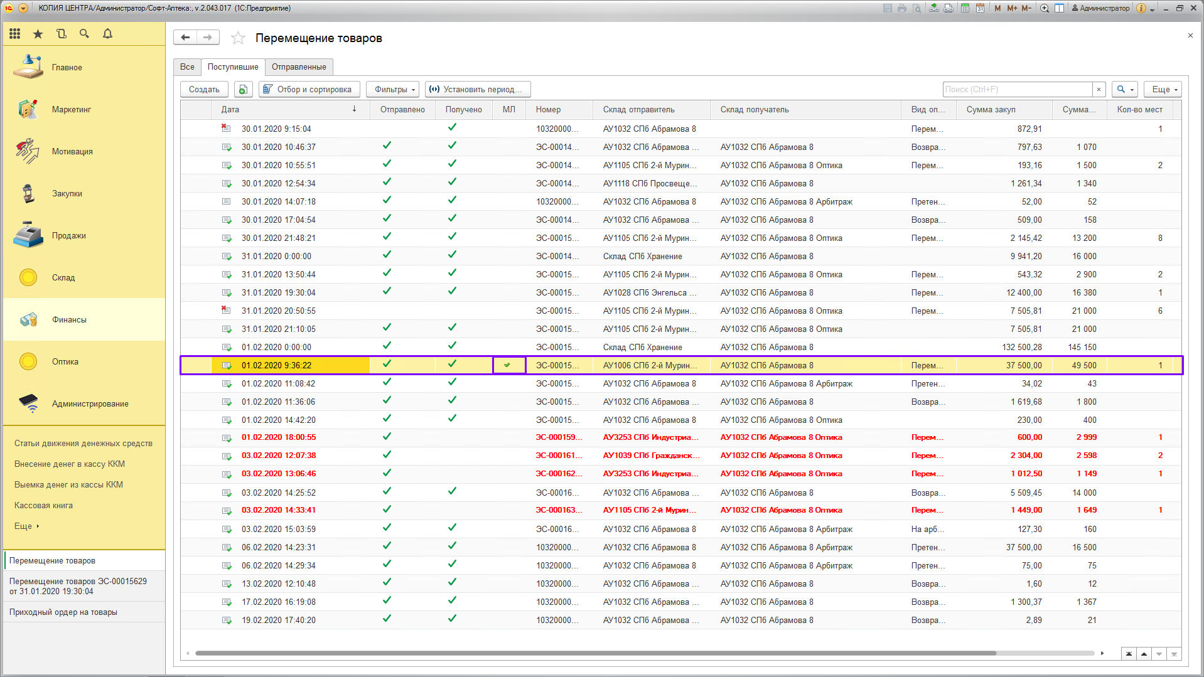The image size is (1204, 677).
Task: Open the calculator icon in the title bar
Action: pyautogui.click(x=965, y=8)
